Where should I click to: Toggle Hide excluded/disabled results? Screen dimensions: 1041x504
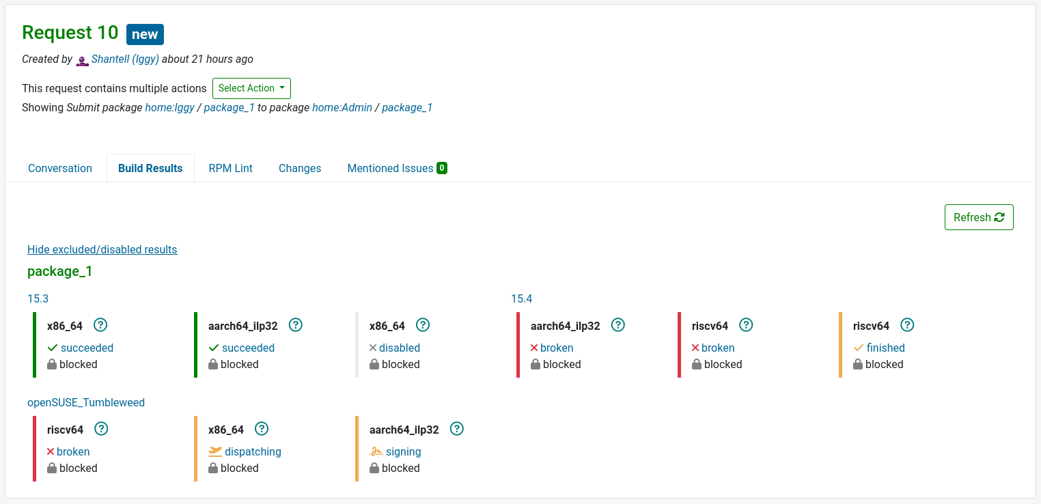coord(102,249)
